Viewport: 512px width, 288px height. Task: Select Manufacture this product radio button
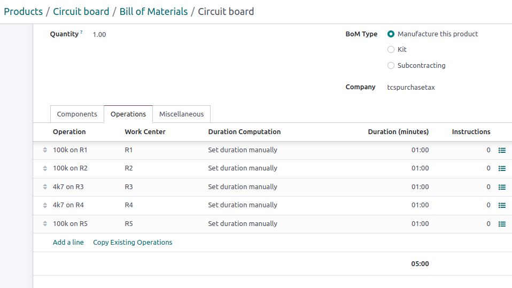pos(391,34)
